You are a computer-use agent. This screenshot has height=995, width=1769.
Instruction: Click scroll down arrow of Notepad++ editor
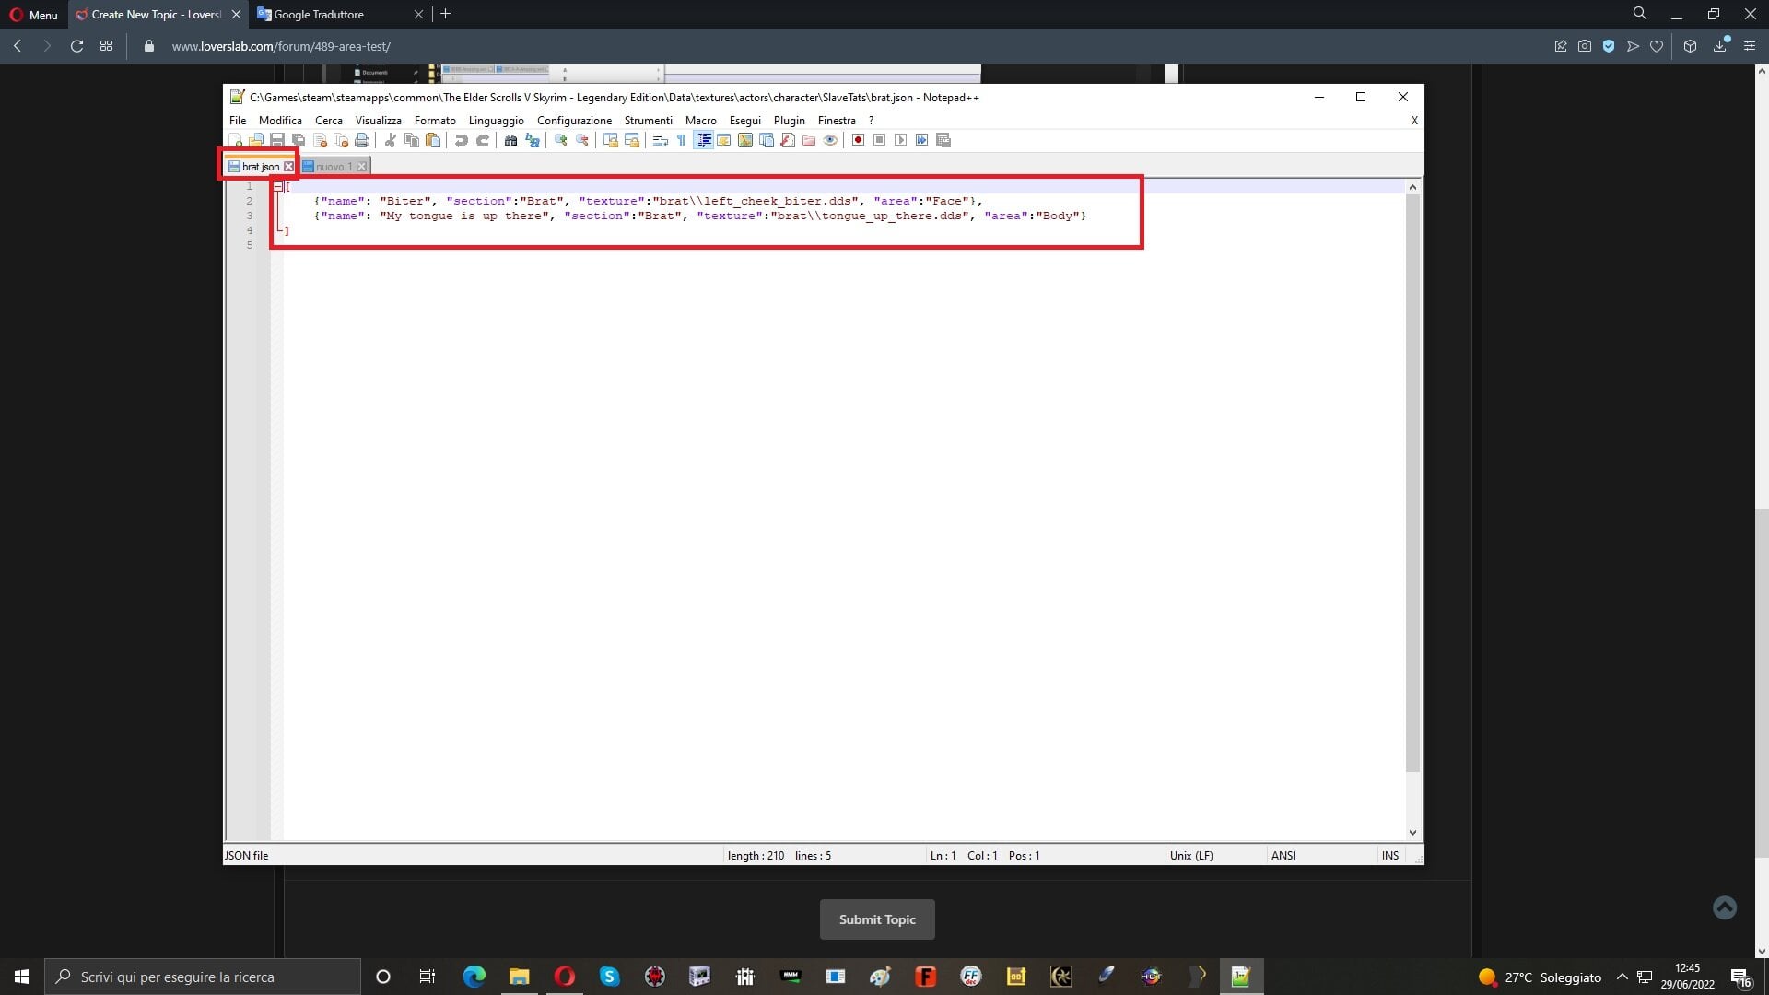[1412, 833]
